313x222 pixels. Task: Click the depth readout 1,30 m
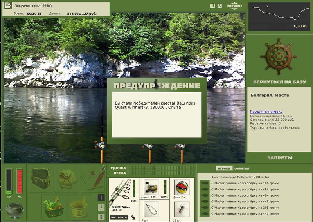pyautogui.click(x=300, y=26)
